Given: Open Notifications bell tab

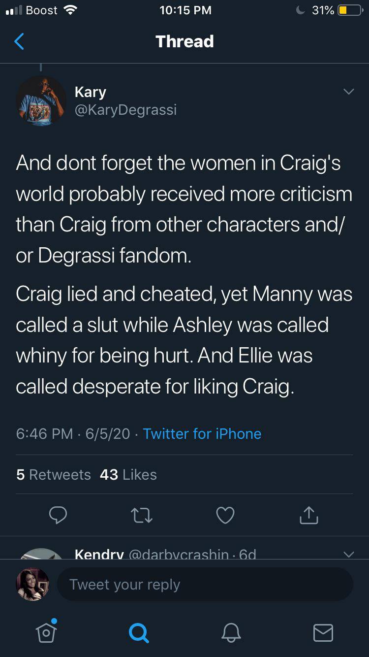Looking at the screenshot, I should point(231,632).
